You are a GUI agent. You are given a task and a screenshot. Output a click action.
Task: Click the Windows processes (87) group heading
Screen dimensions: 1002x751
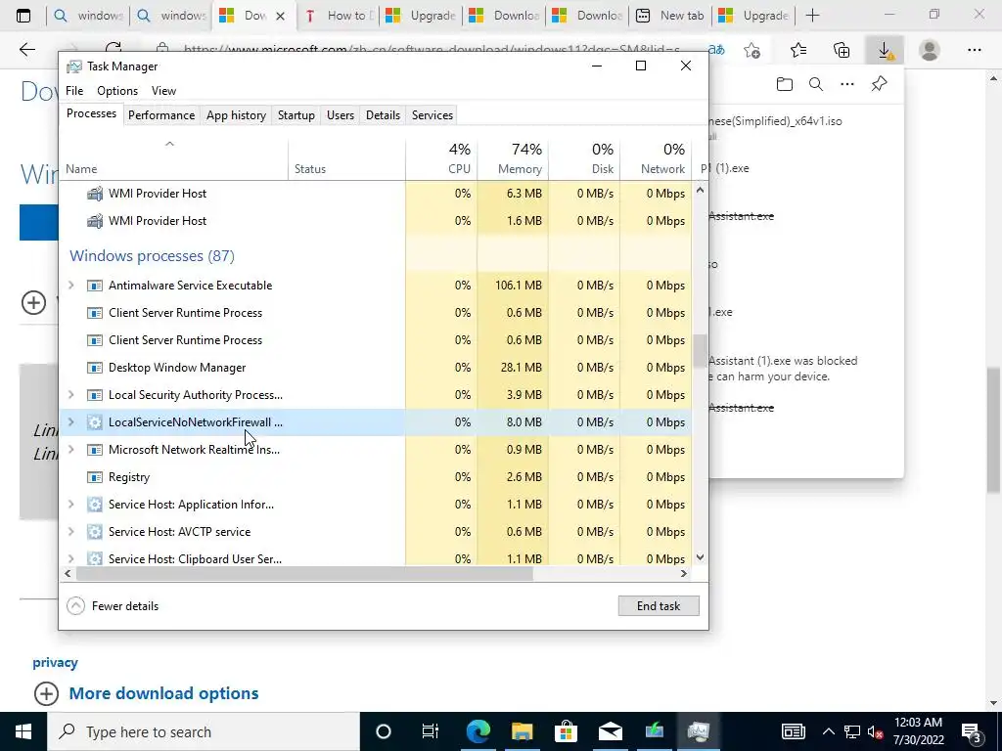tap(152, 255)
